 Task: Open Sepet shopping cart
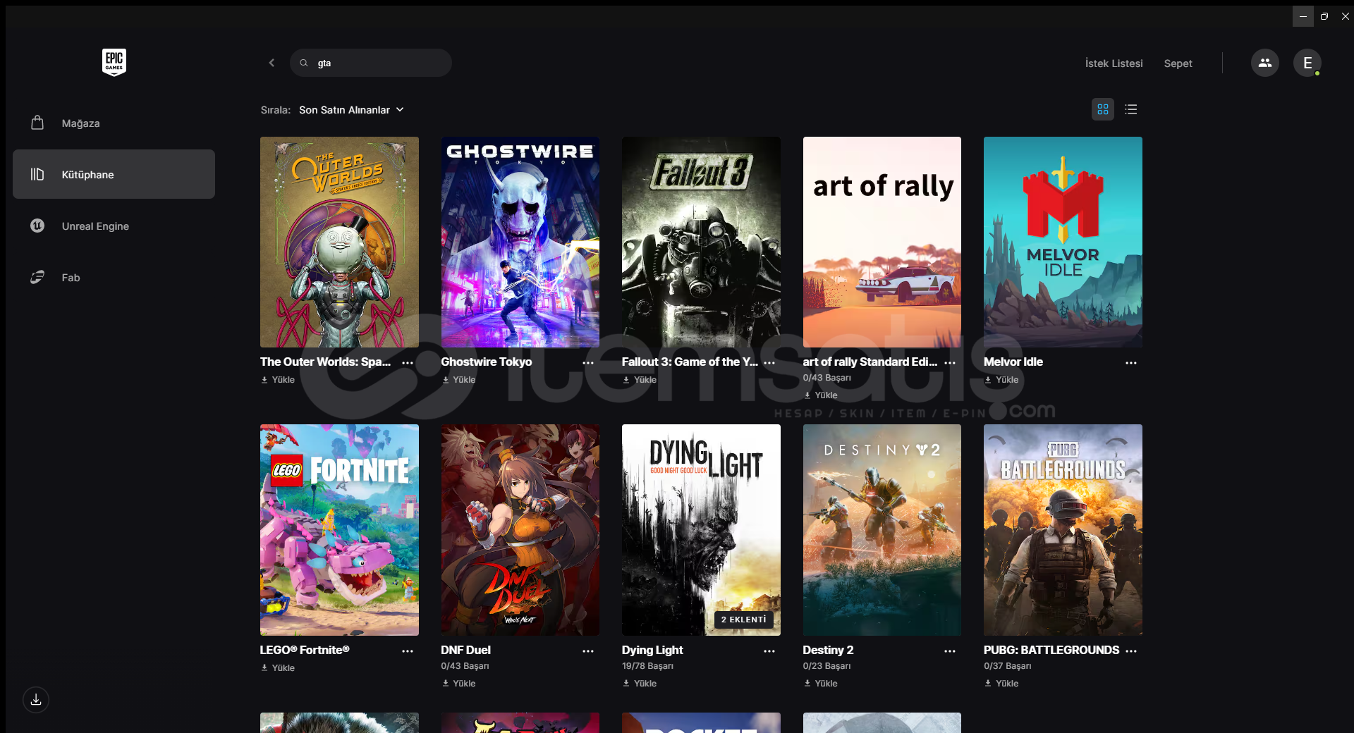[1178, 63]
